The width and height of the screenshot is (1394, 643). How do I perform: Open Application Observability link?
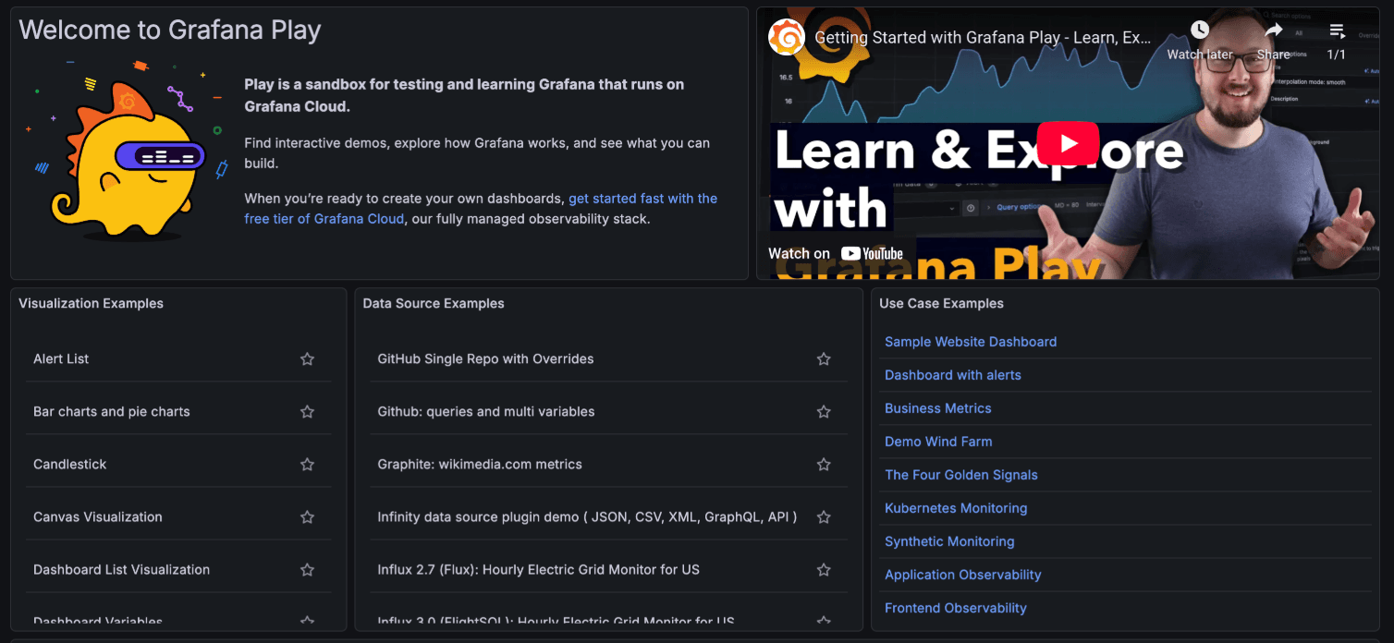[x=963, y=575]
